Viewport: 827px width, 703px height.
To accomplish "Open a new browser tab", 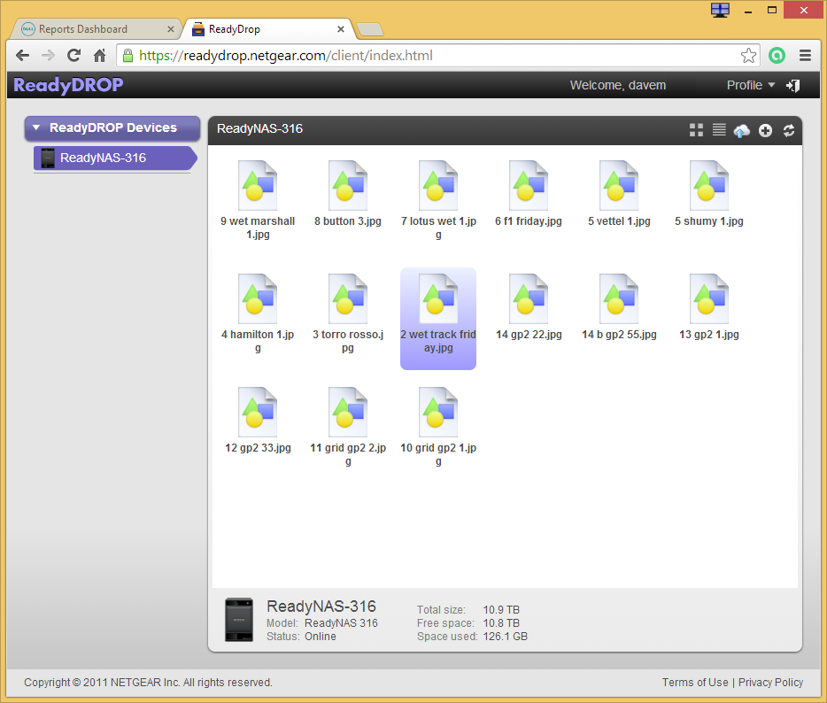I will point(370,29).
